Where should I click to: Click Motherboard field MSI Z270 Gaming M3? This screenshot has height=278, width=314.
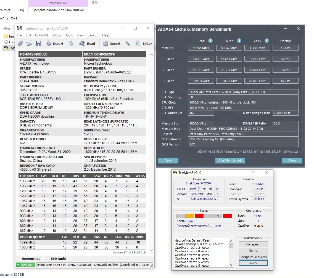(243, 139)
